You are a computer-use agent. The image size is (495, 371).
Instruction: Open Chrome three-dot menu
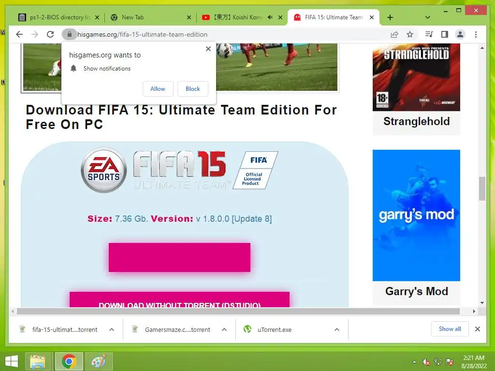[x=476, y=34]
